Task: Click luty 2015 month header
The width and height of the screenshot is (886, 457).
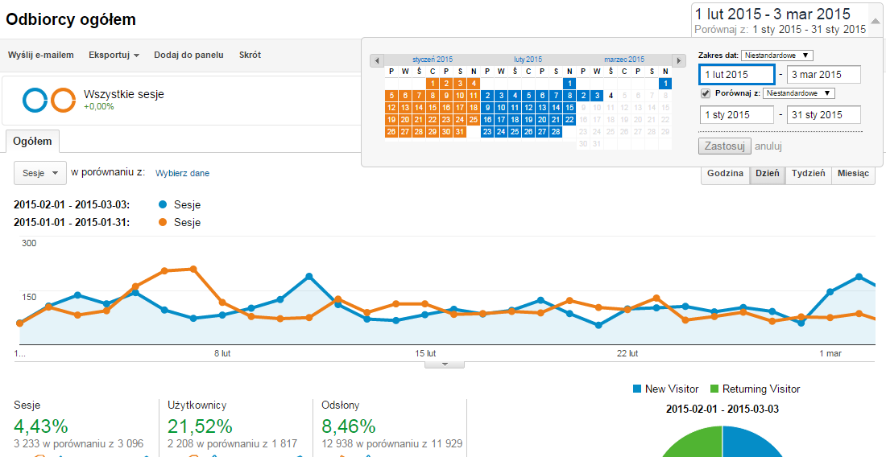Action: (x=528, y=60)
